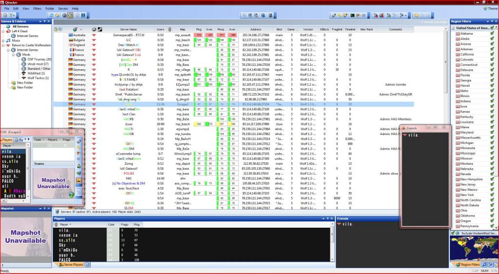Select the Wolf Tactics (1) tree item
The width and height of the screenshot is (499, 274).
[38, 78]
